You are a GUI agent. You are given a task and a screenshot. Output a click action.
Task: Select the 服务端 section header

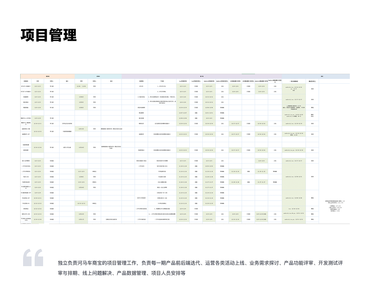(47, 76)
